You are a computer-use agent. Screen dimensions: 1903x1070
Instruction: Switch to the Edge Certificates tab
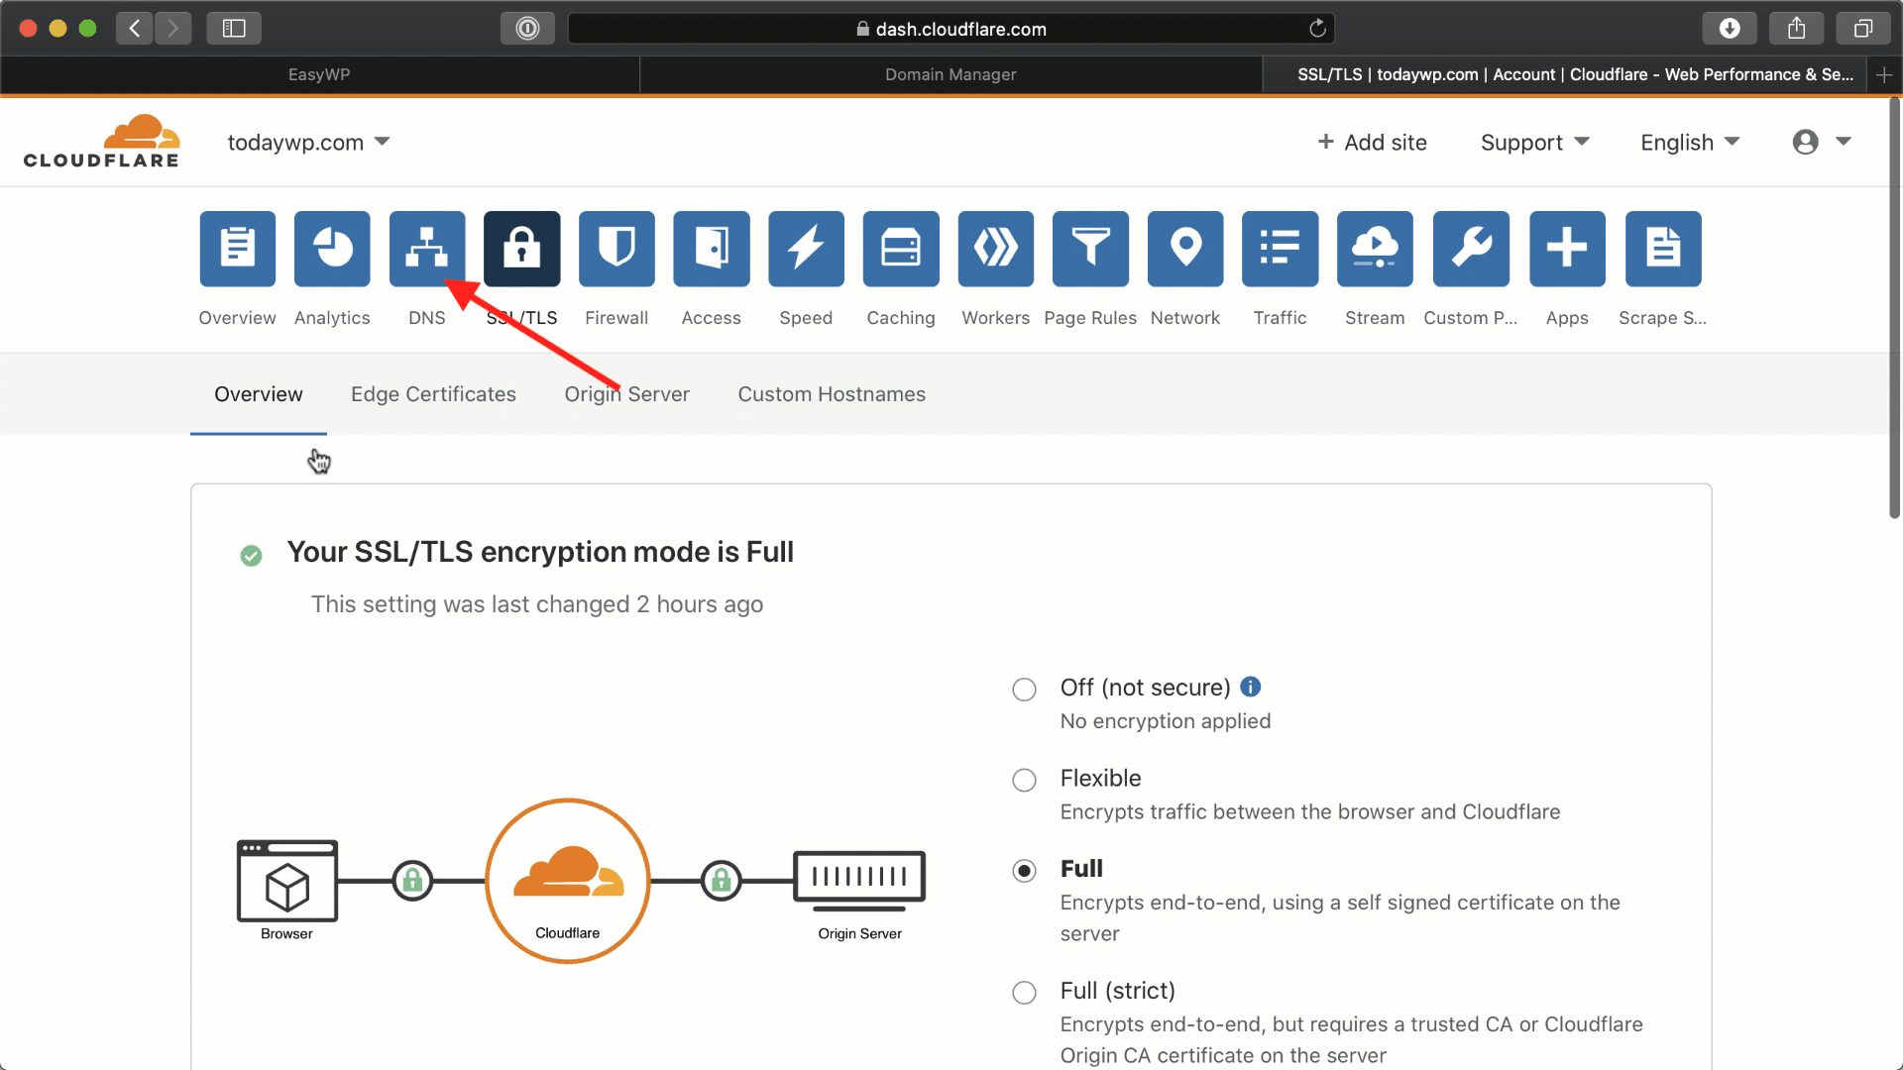point(433,394)
